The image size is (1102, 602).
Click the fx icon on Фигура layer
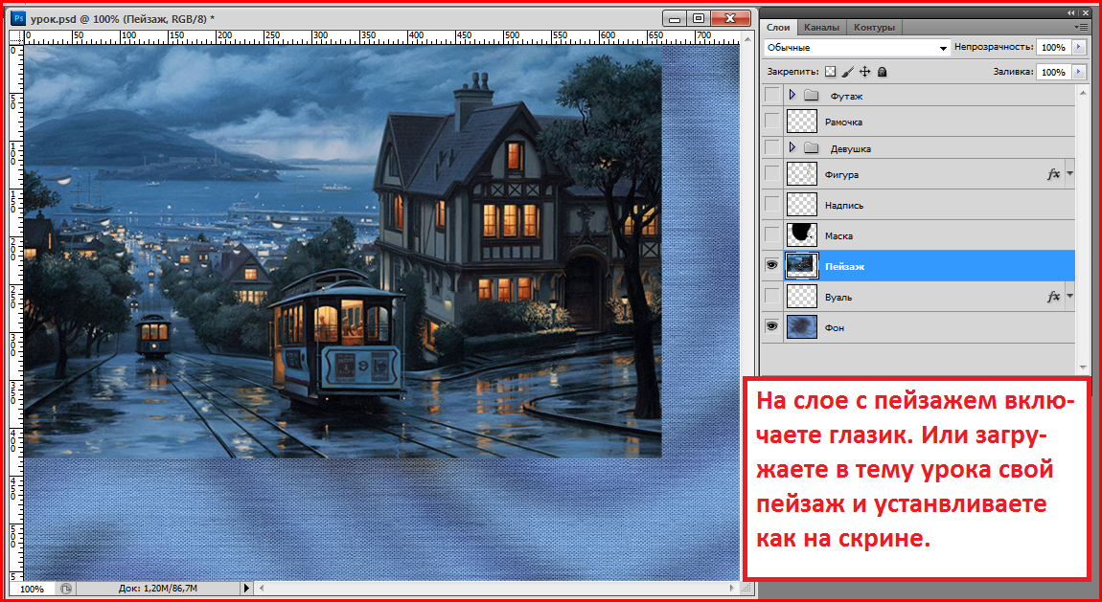tap(1053, 175)
